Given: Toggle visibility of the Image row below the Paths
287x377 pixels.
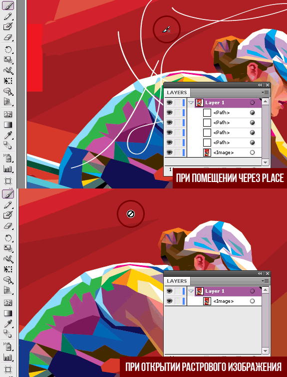Looking at the screenshot, I should [x=169, y=152].
